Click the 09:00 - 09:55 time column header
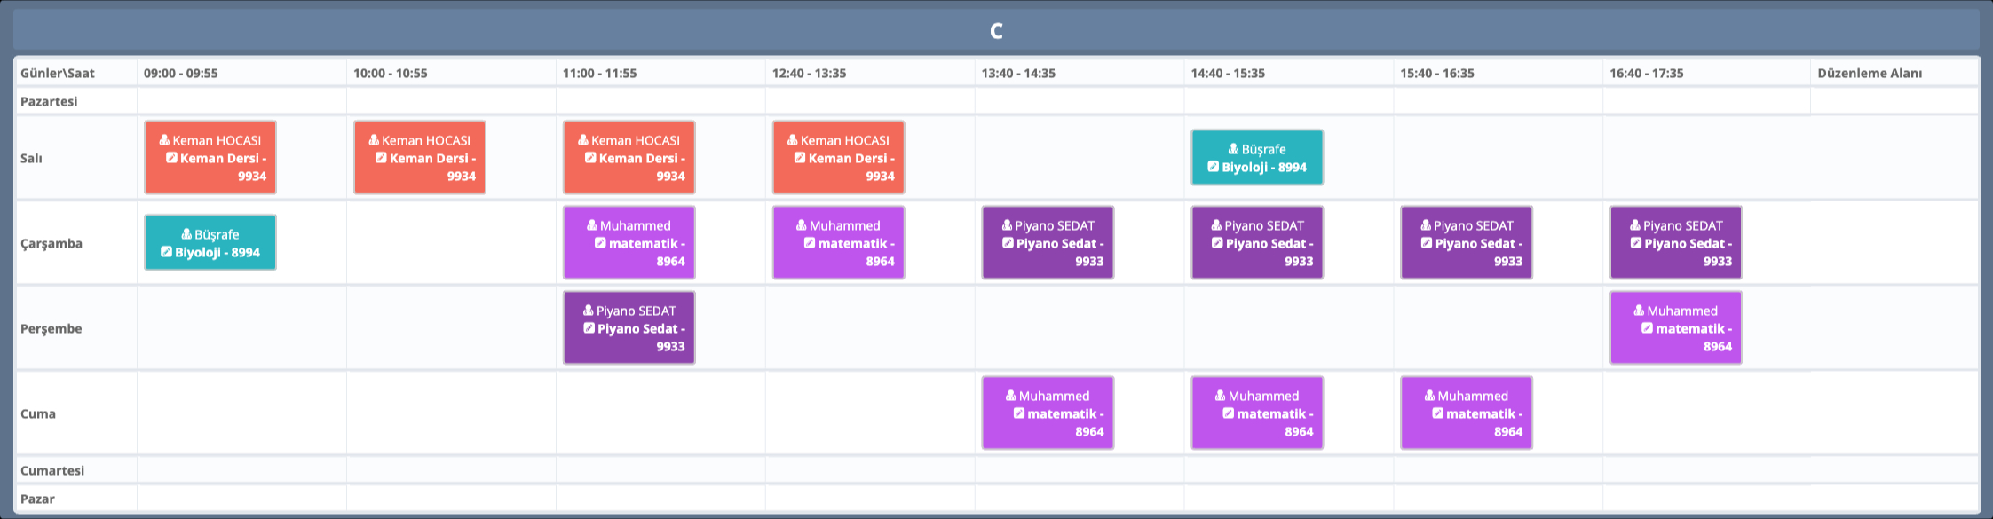 (181, 73)
